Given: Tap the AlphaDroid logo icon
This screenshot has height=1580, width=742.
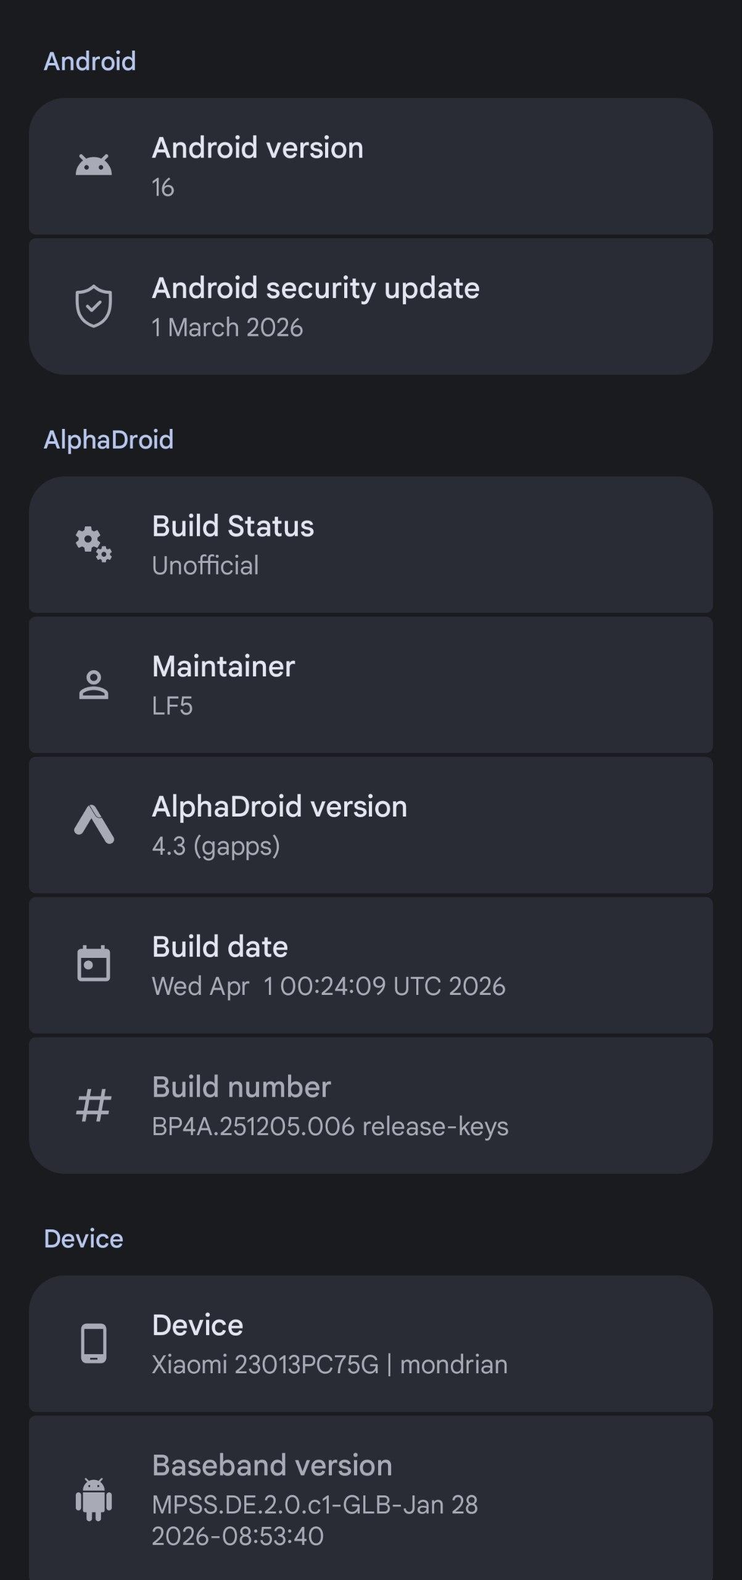Looking at the screenshot, I should point(94,825).
